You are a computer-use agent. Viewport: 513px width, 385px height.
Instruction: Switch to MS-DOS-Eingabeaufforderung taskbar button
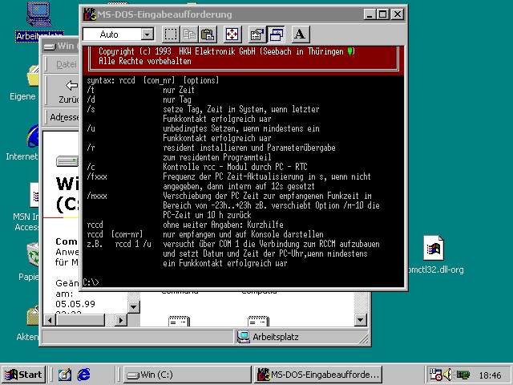click(318, 375)
